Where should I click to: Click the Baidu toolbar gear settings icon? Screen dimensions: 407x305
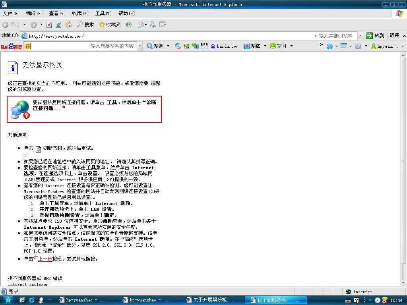pos(358,46)
